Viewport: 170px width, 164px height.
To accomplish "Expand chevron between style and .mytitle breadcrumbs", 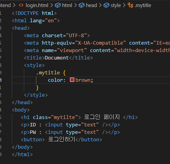I will coord(124,5).
